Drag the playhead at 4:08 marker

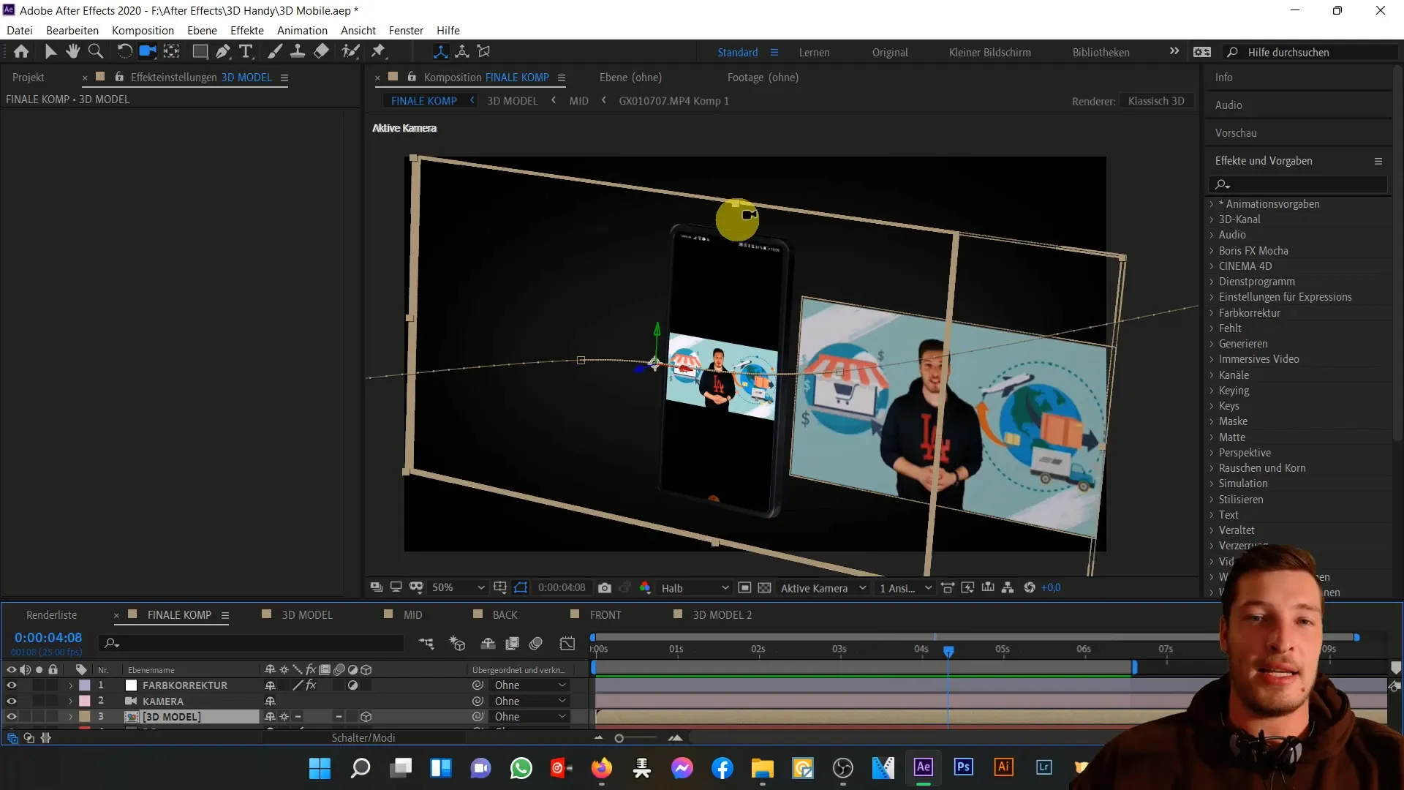coord(949,649)
